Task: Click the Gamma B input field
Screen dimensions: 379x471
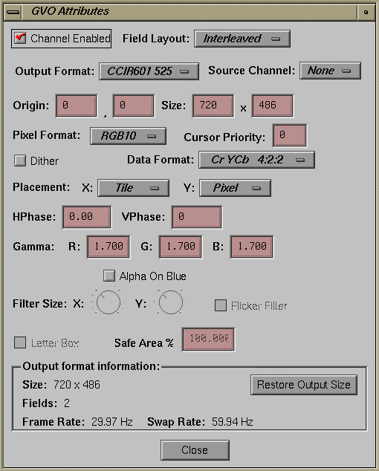Action: tap(252, 247)
